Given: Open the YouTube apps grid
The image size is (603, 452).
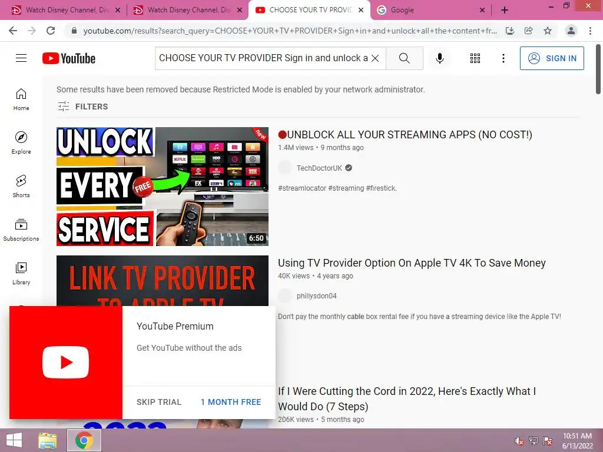Looking at the screenshot, I should (475, 58).
